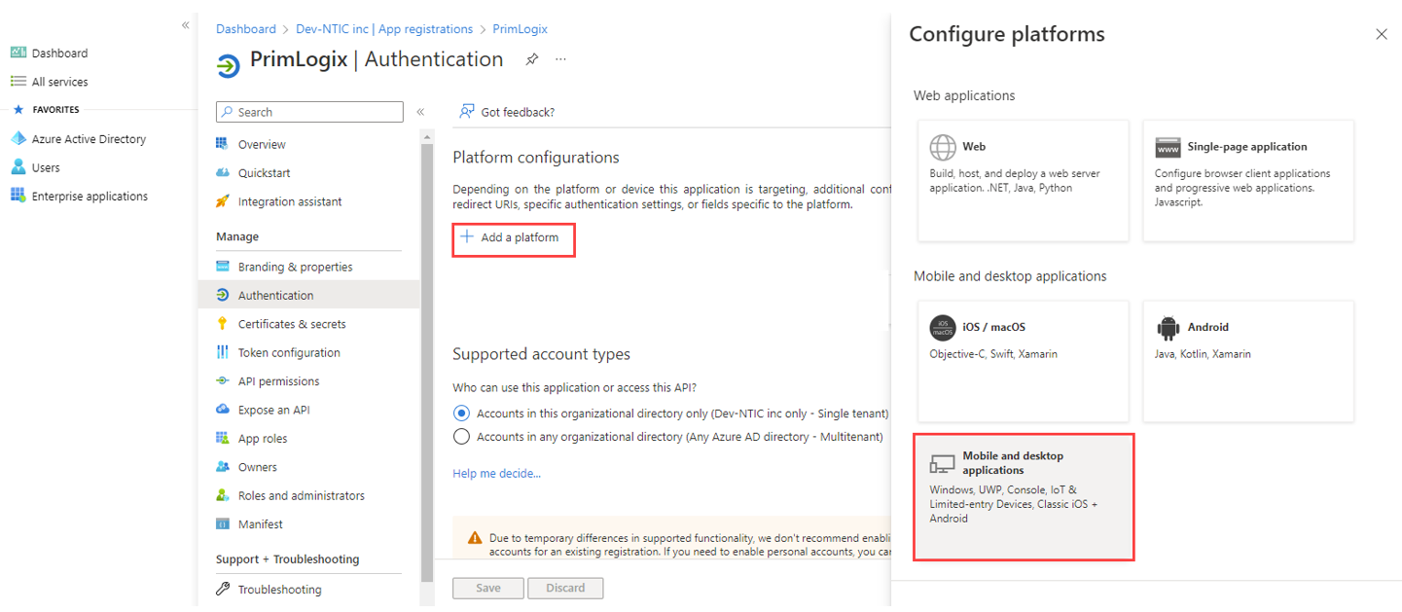This screenshot has height=612, width=1402.
Task: Click the Integration assistant rocket icon
Action: tap(222, 201)
